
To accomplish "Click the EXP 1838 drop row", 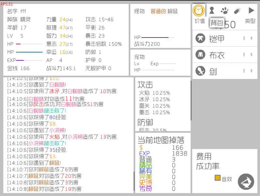I will (x=163, y=154).
